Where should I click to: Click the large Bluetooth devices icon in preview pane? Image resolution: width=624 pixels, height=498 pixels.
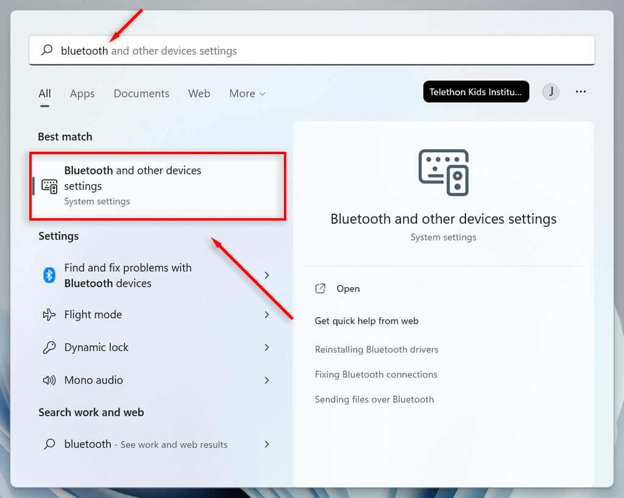[443, 173]
